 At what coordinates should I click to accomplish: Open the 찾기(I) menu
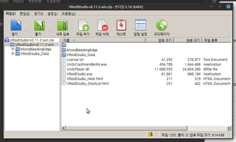[39, 14]
